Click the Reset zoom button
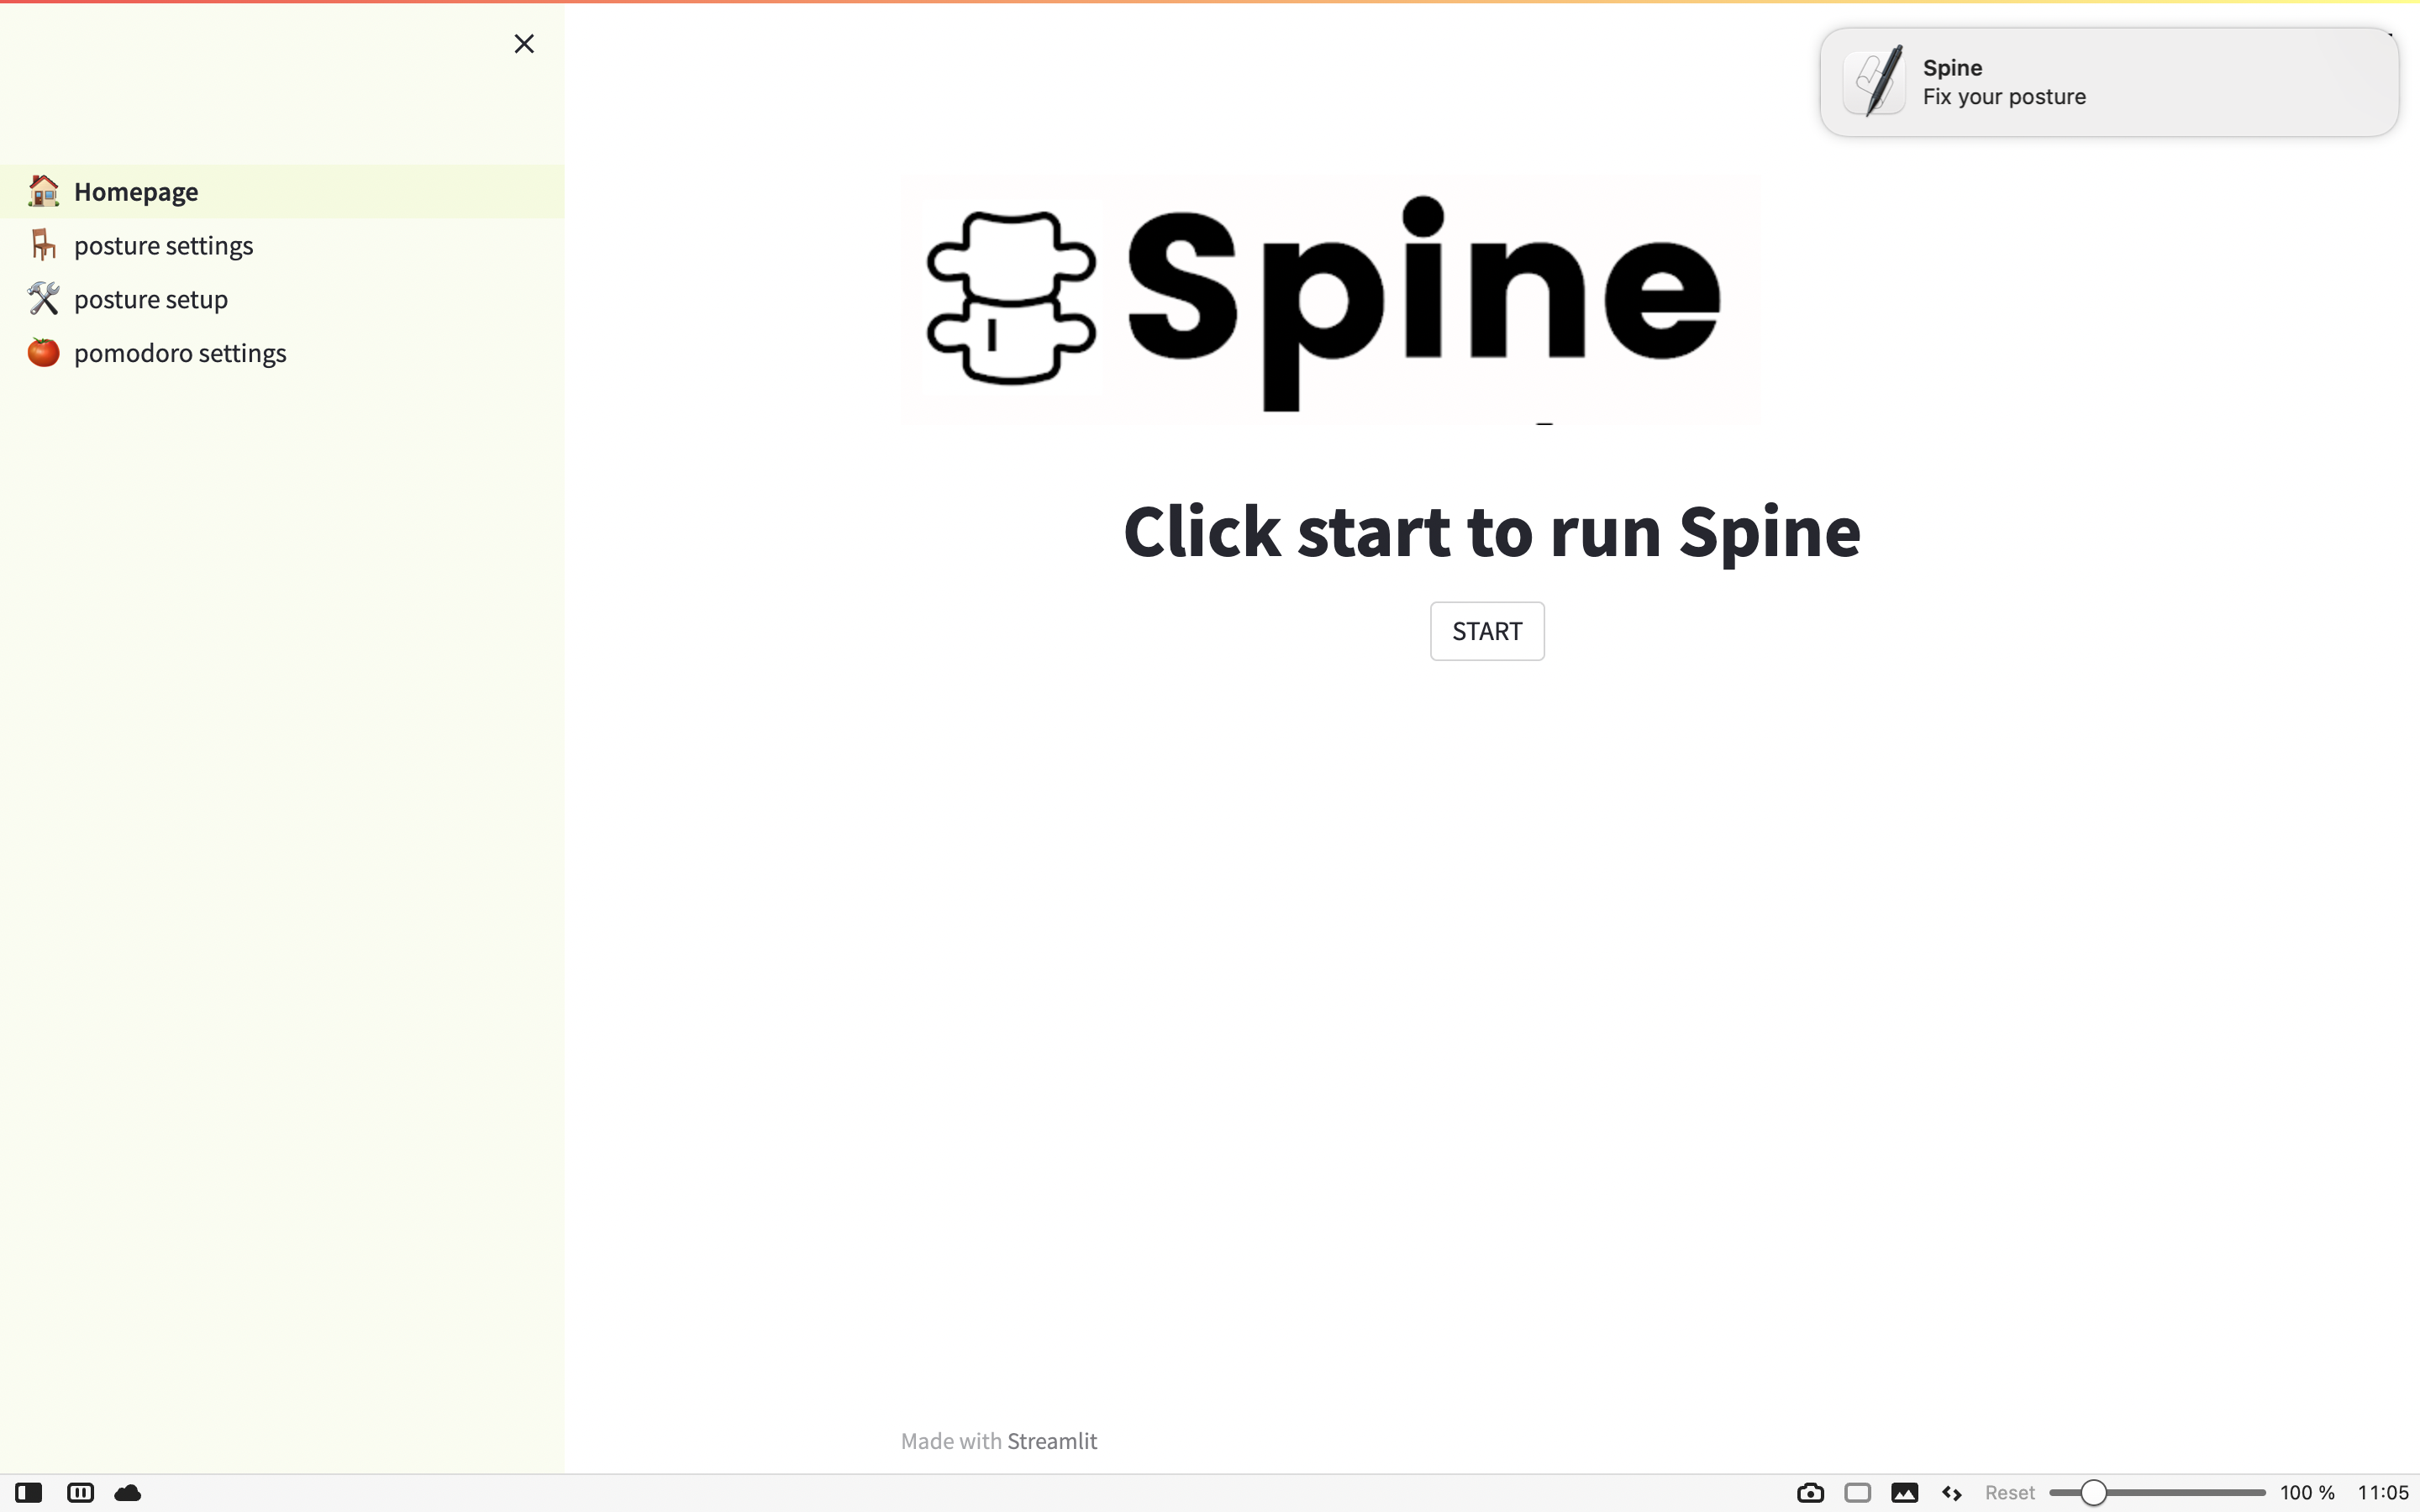The width and height of the screenshot is (2420, 1512). [x=2009, y=1493]
